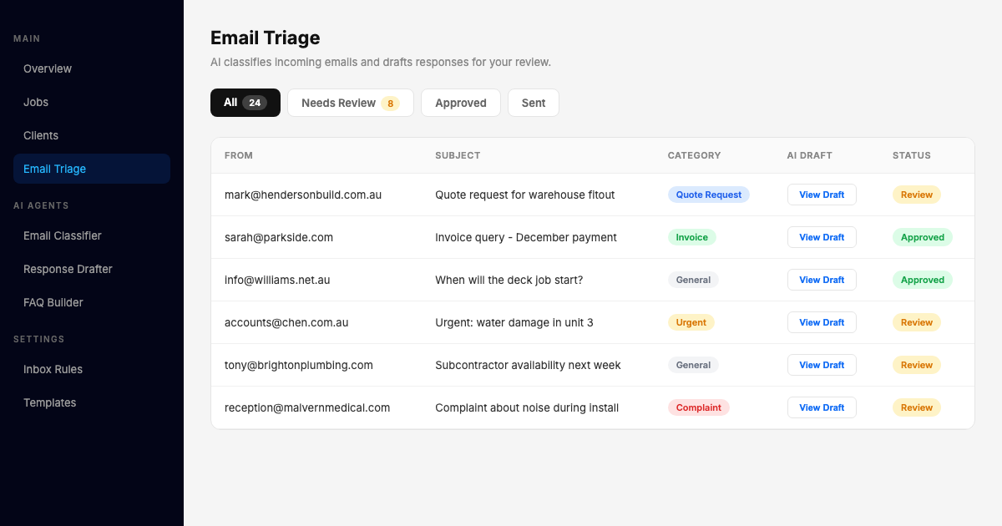
Task: Click the Review status for tony@brightonplumbing.com
Action: 916,365
